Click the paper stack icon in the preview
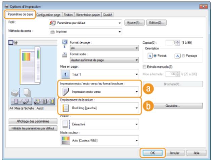The width and height of the screenshot is (212, 160). pos(15,93)
